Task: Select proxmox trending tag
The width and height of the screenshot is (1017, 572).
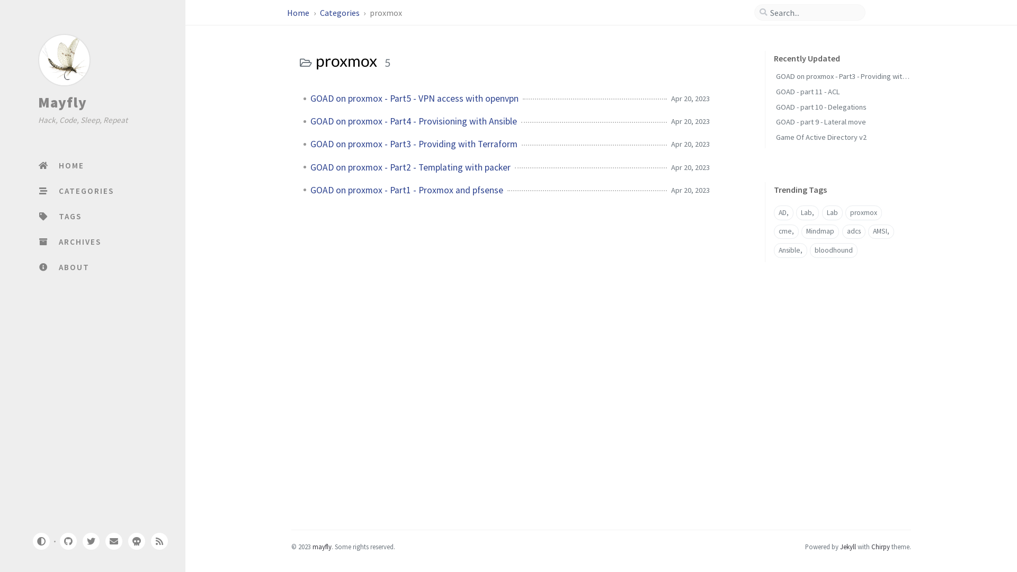Action: [863, 212]
